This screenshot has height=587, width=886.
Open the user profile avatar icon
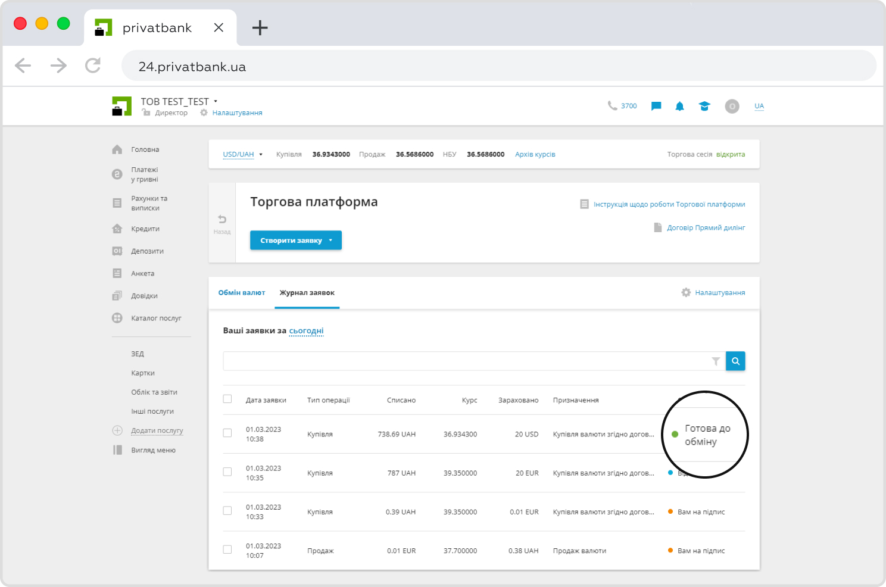[732, 106]
